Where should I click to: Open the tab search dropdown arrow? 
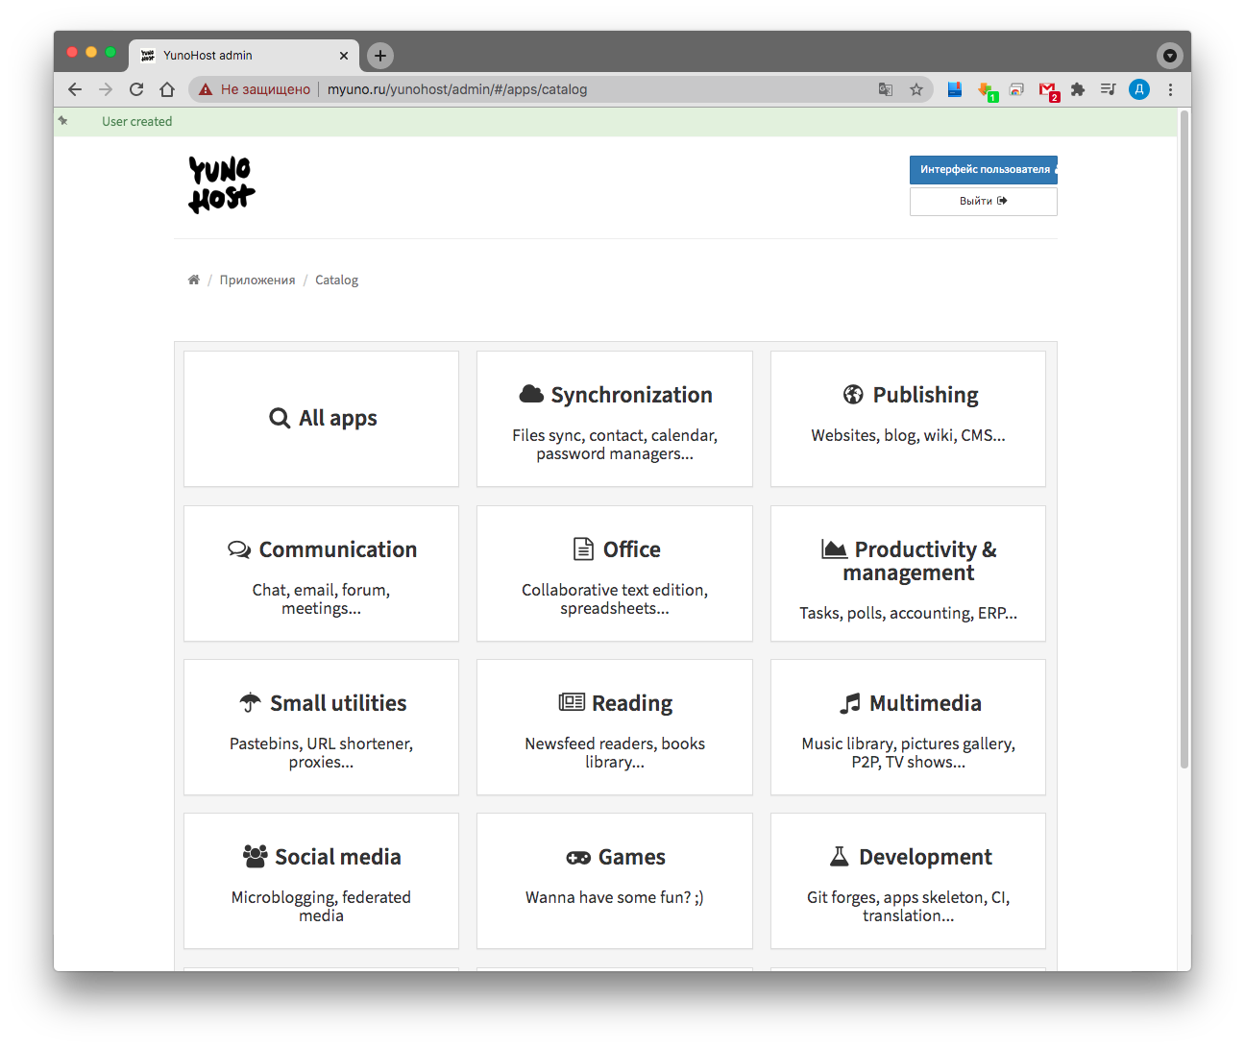1169,56
